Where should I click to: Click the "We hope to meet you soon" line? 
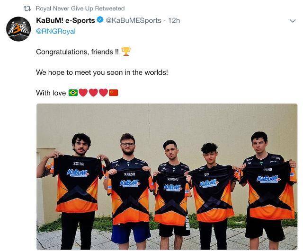click(x=102, y=72)
